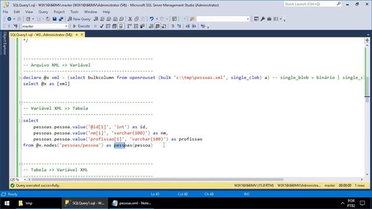372x209 pixels.
Task: Click the Navigate Backward arrow icon
Action: tap(9, 19)
